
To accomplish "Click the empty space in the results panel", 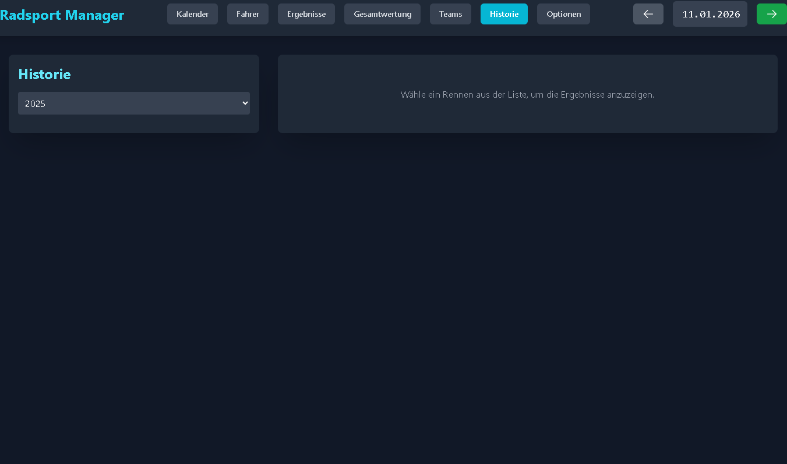I will 527,119.
